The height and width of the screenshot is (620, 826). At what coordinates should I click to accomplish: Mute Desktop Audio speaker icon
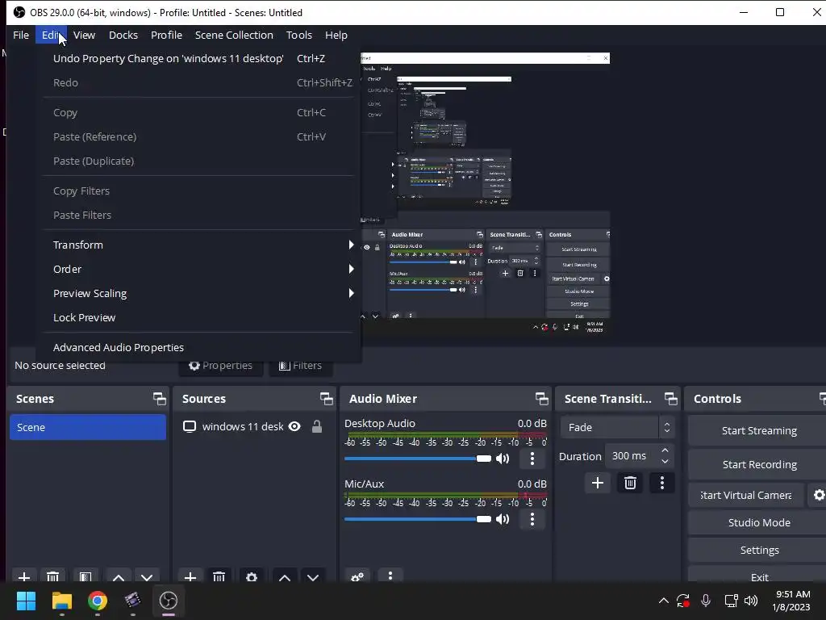503,459
